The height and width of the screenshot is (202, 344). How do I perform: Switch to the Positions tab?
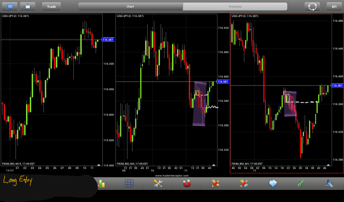[x=235, y=6]
